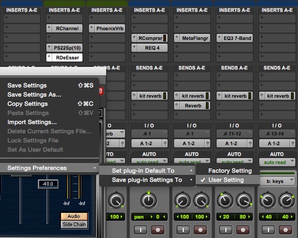Open output window icon on the A 11-12 track
298x238 pixels.
(x=250, y=143)
